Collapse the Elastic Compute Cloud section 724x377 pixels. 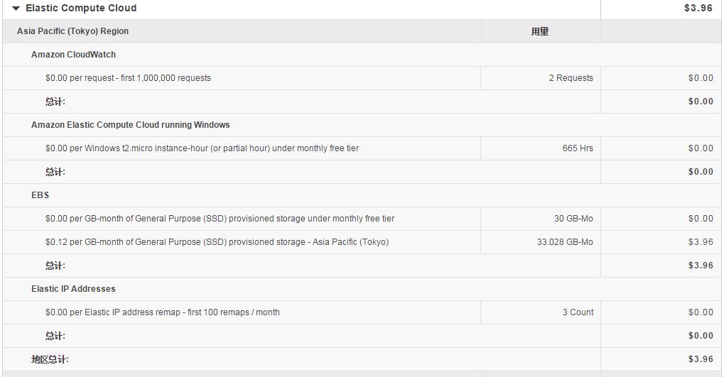point(16,9)
